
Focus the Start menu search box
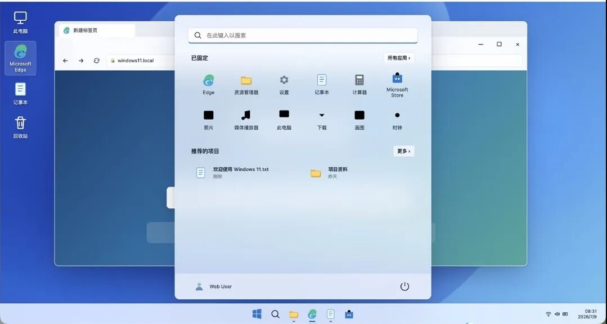click(x=303, y=35)
